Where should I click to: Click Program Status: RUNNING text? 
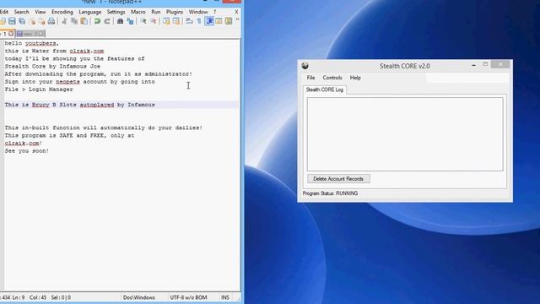(330, 193)
